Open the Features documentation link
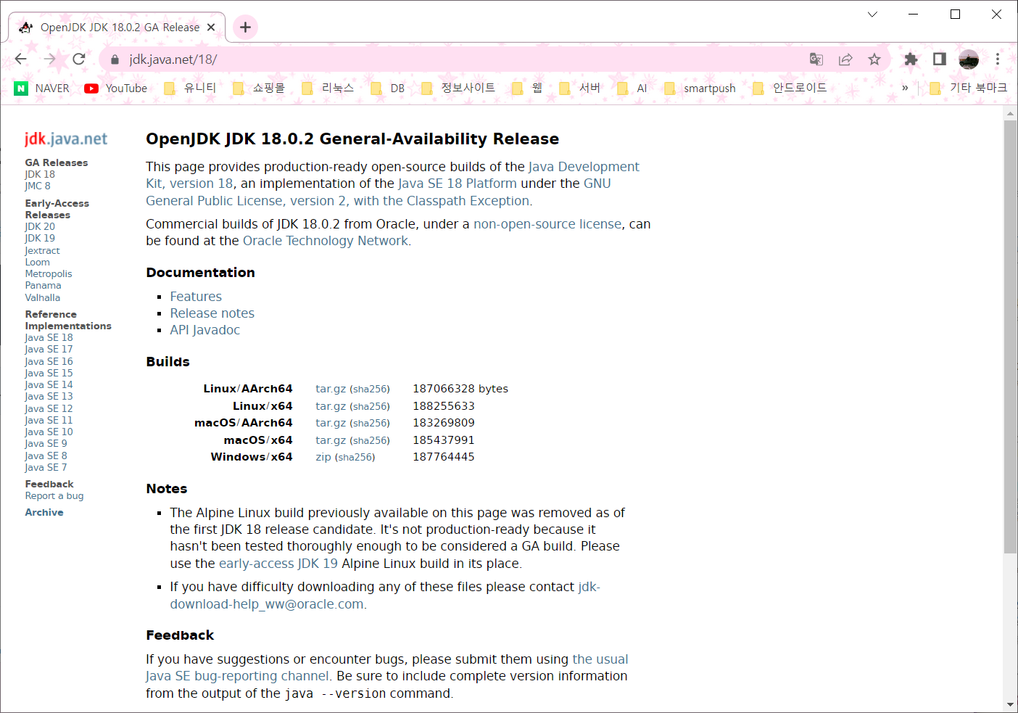 coord(196,297)
